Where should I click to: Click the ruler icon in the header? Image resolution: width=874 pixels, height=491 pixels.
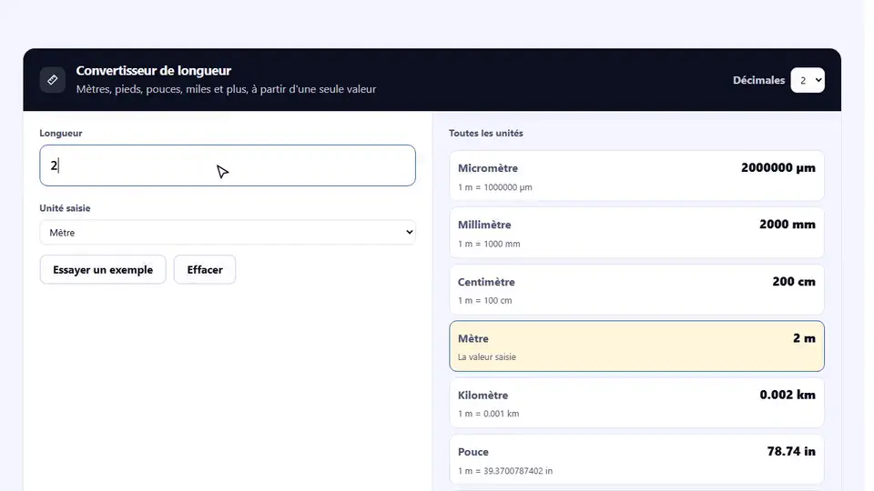pos(53,80)
